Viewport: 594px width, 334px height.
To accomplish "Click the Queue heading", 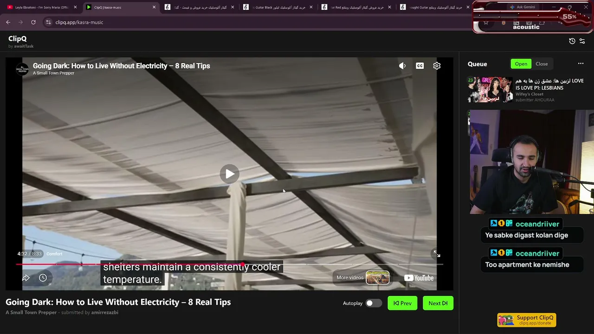I will pyautogui.click(x=478, y=64).
